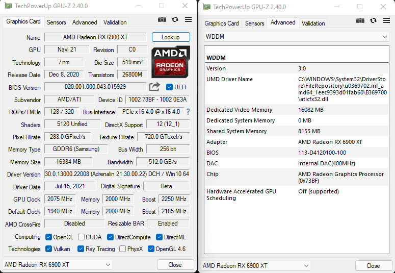
Task: Click the DAC Internal DAC(400MHz) value
Action: pos(327,163)
